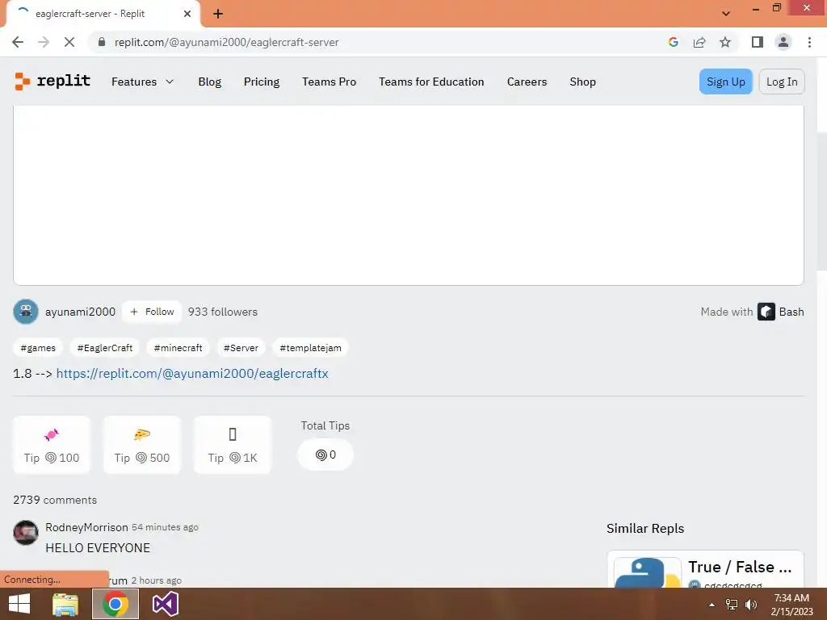
Task: Click the HELLO EVERYONE comment
Action: click(98, 548)
